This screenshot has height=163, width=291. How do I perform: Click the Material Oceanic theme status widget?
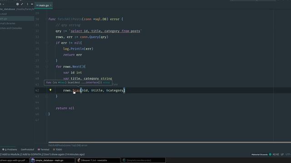tap(259, 154)
